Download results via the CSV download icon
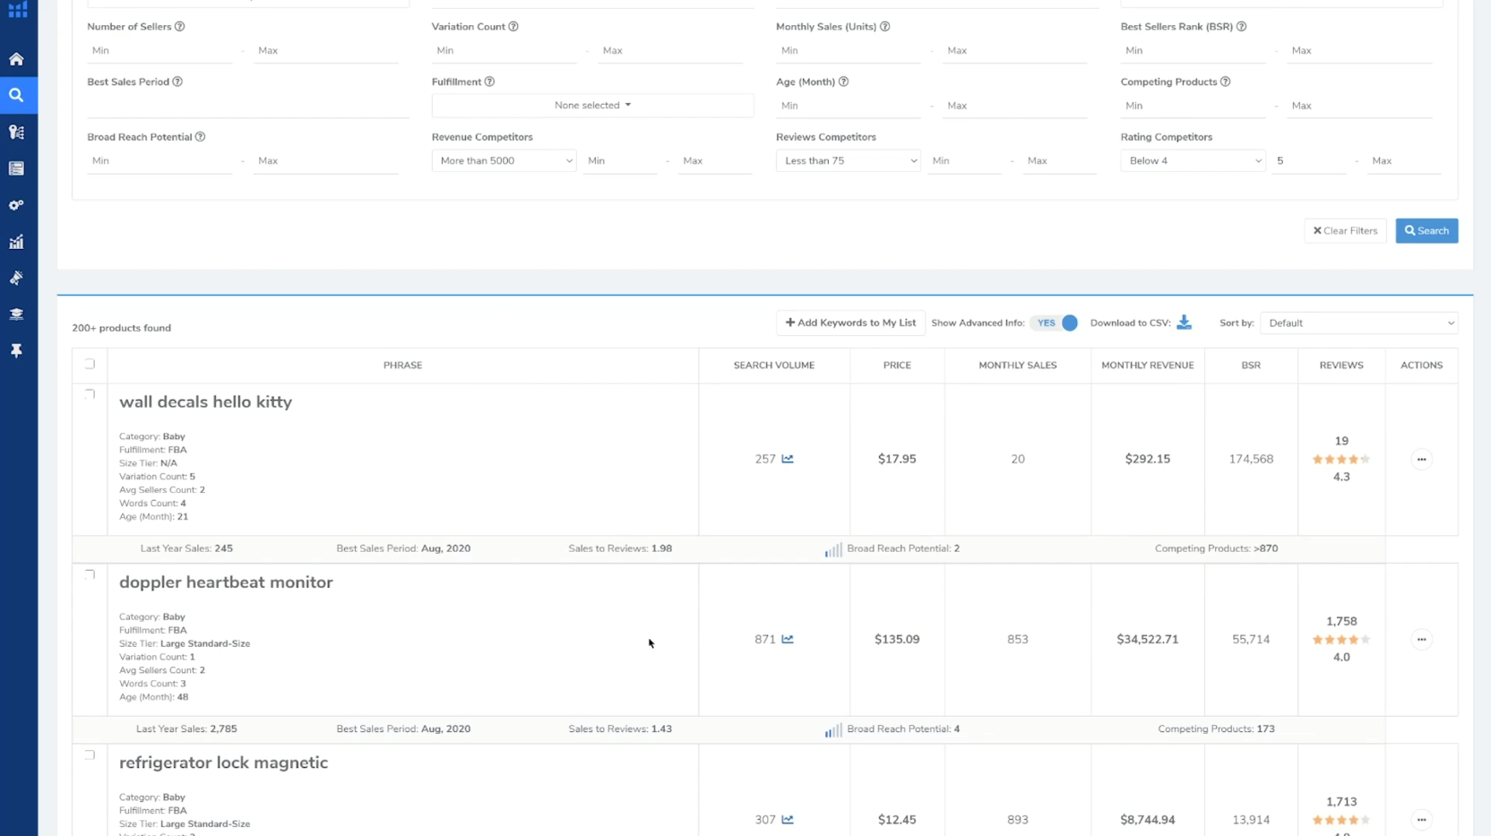Image resolution: width=1491 pixels, height=836 pixels. [1184, 323]
